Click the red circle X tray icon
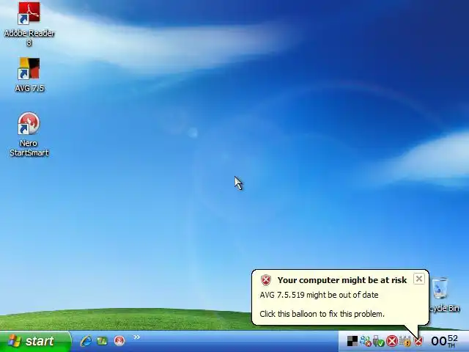The height and width of the screenshot is (352, 469). (392, 341)
